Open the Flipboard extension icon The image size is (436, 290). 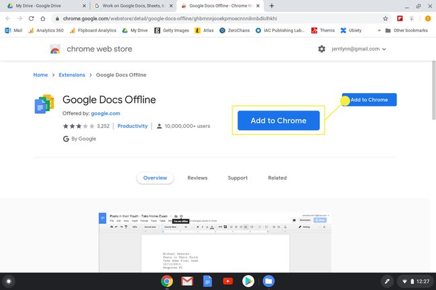(400, 19)
